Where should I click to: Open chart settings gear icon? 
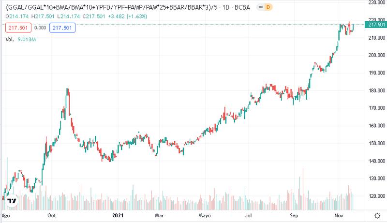tap(377, 215)
